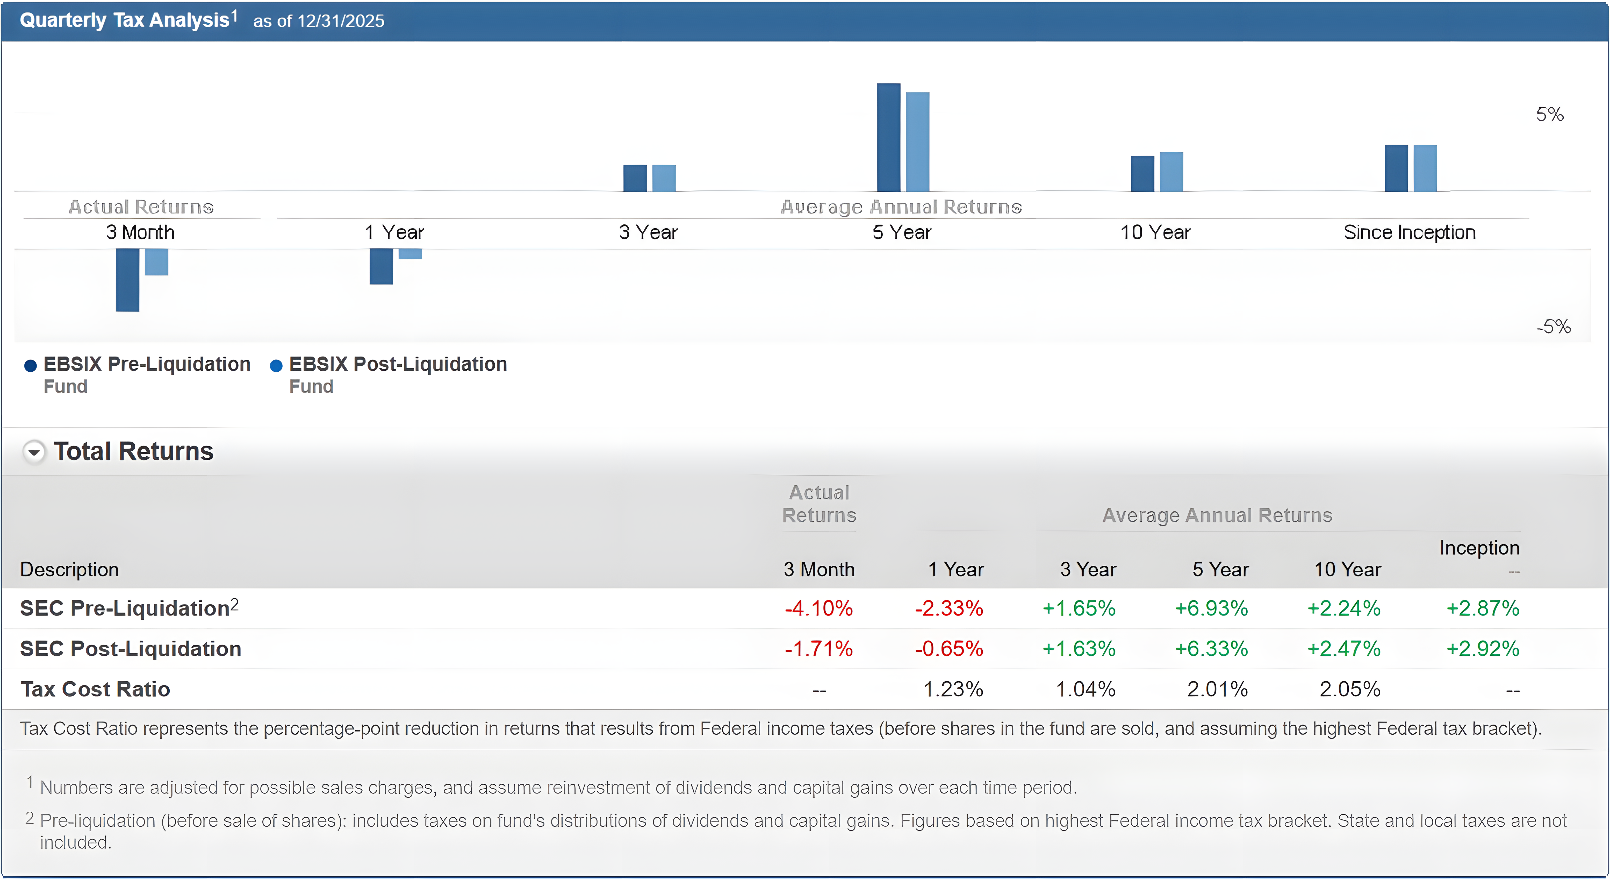Image resolution: width=1610 pixels, height=879 pixels.
Task: Click the Tax Cost Ratio row label
Action: click(95, 689)
